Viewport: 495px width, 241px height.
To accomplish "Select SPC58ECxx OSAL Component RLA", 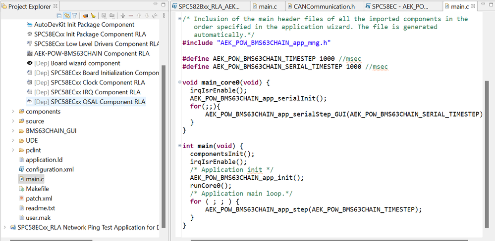I will point(86,102).
